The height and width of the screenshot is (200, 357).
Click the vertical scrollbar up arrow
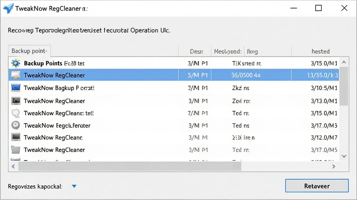pyautogui.click(x=344, y=62)
